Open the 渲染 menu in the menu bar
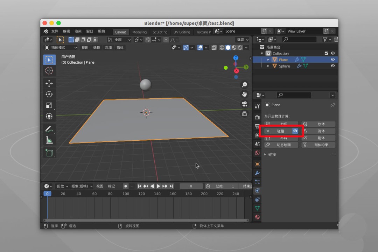This screenshot has width=378, height=252. click(78, 31)
